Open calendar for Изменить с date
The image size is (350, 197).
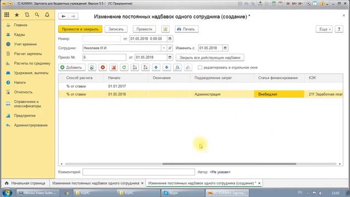(x=225, y=48)
